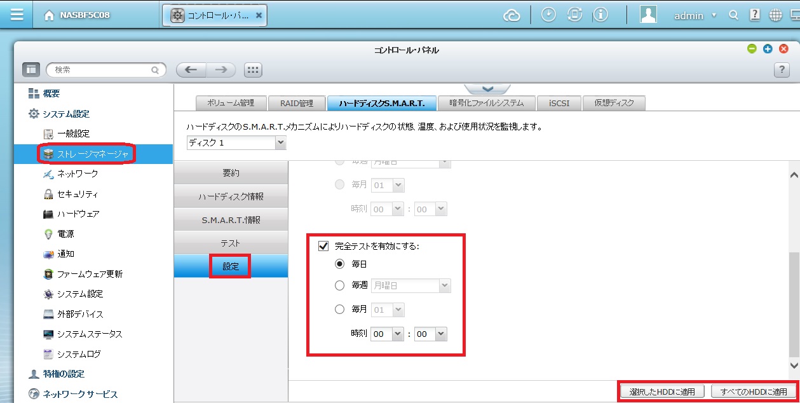Open the control panel help question button

coord(782,70)
